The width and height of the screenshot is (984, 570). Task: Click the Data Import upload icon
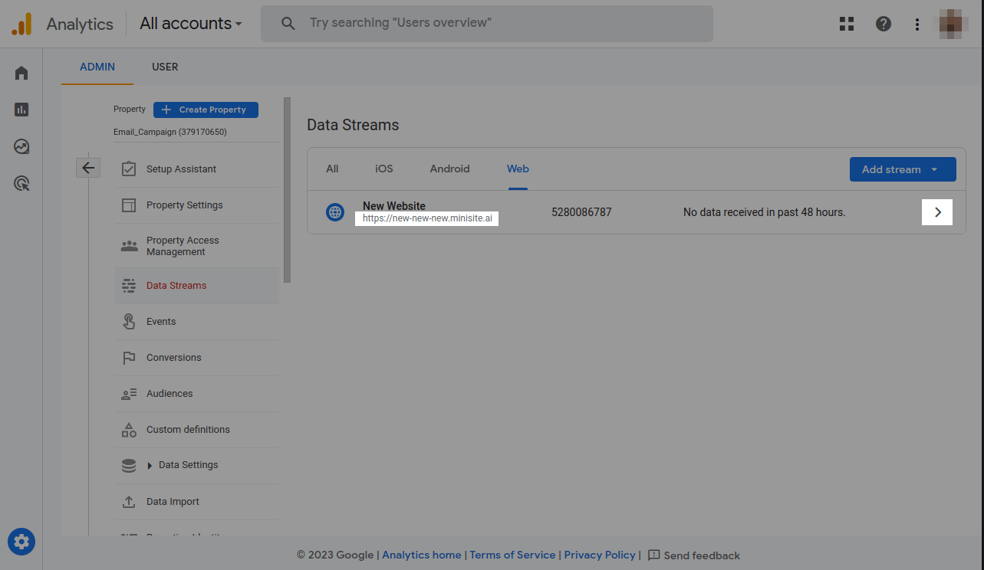(129, 502)
